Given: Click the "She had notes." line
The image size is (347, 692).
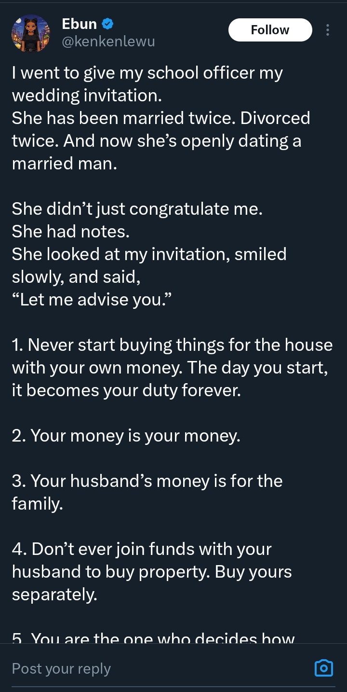Looking at the screenshot, I should point(70,232).
